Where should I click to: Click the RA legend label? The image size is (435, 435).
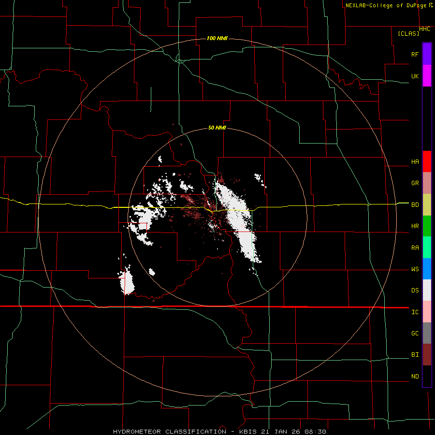coord(415,248)
